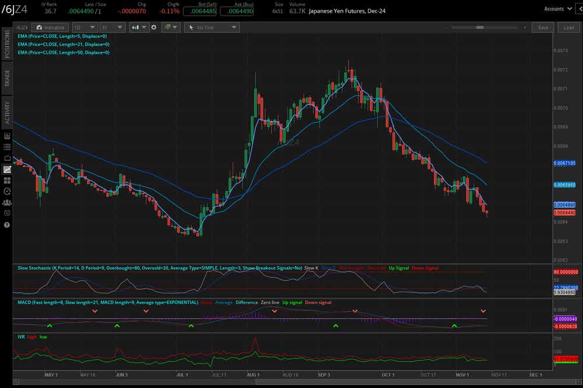The height and width of the screenshot is (388, 583).
Task: Open the watchlist grid icon in sidebar
Action: (x=7, y=179)
